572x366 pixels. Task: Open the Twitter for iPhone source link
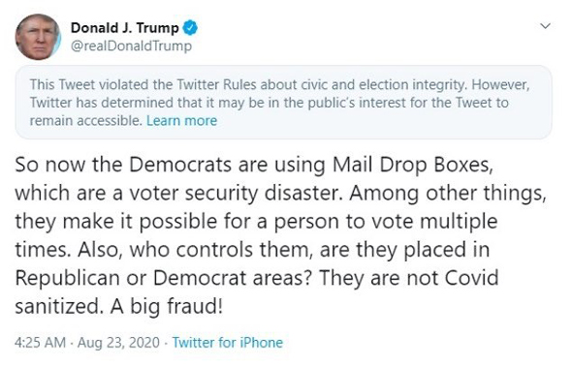(228, 343)
